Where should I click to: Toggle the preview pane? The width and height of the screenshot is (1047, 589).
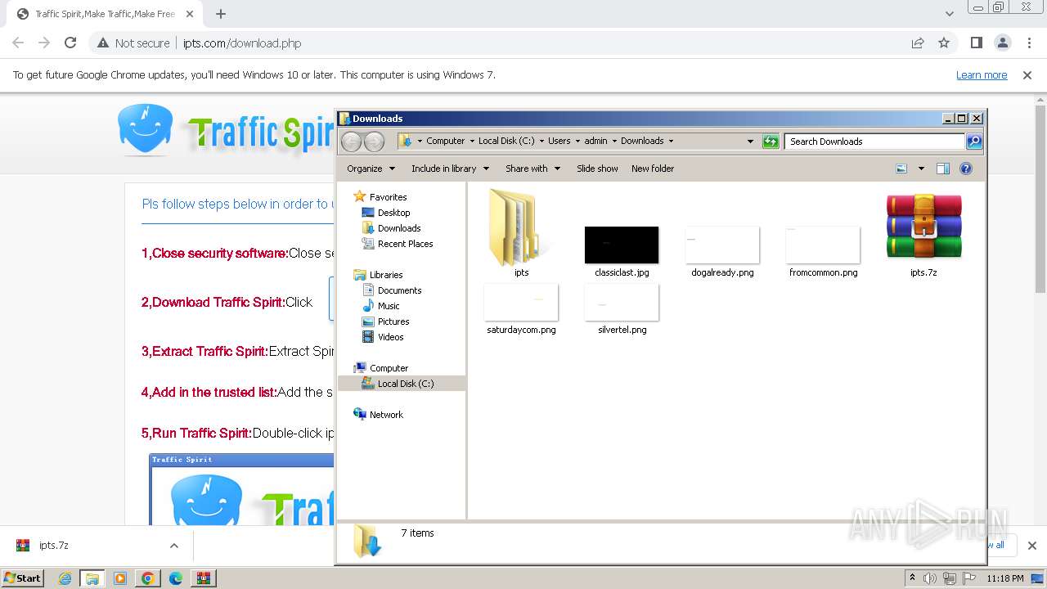point(943,169)
